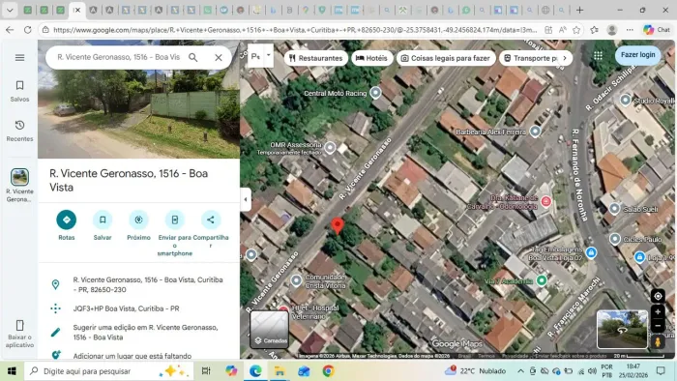The image size is (677, 381).
Task: Open notification center icon
Action: pyautogui.click(x=661, y=371)
